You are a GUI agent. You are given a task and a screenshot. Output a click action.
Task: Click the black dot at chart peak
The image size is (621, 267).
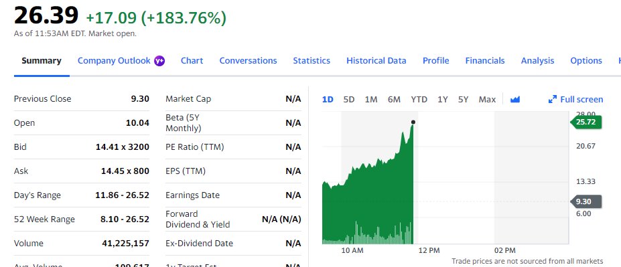coord(413,122)
